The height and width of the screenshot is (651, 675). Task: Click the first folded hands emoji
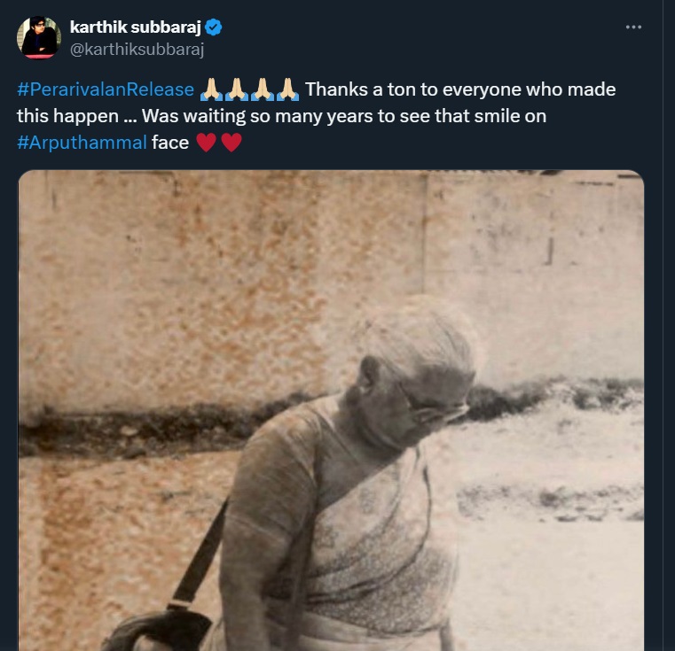point(210,89)
